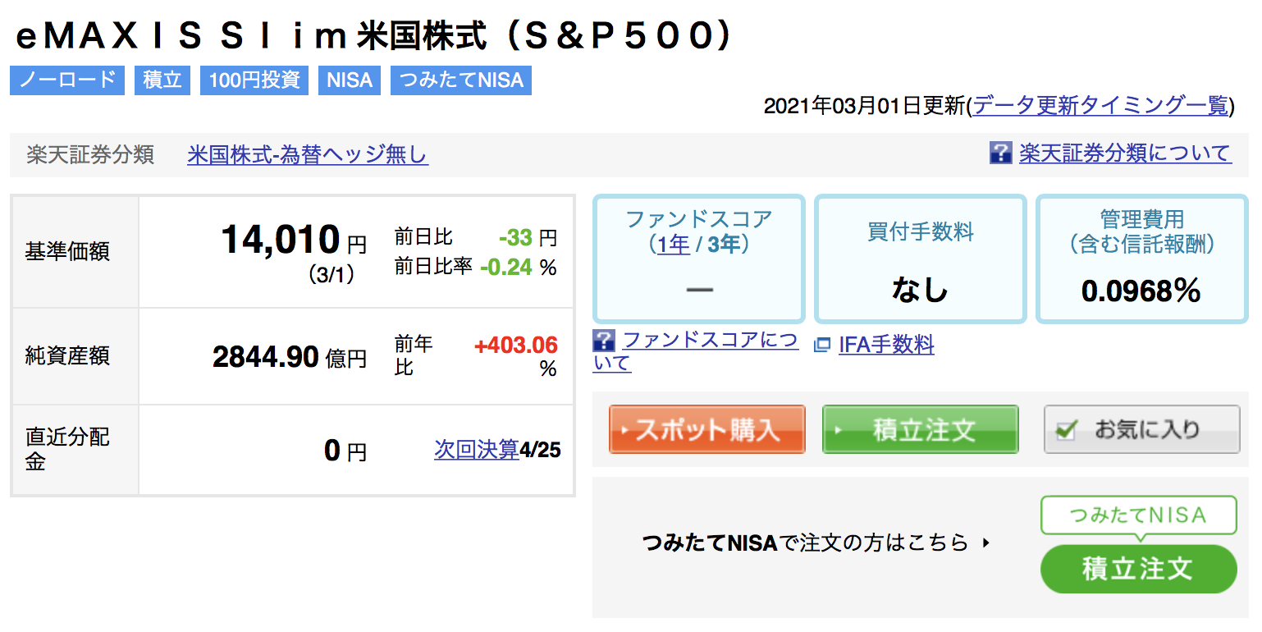The image size is (1262, 632).
Task: Click the question mark icon beside ファンドスコアについて
Action: 604,340
